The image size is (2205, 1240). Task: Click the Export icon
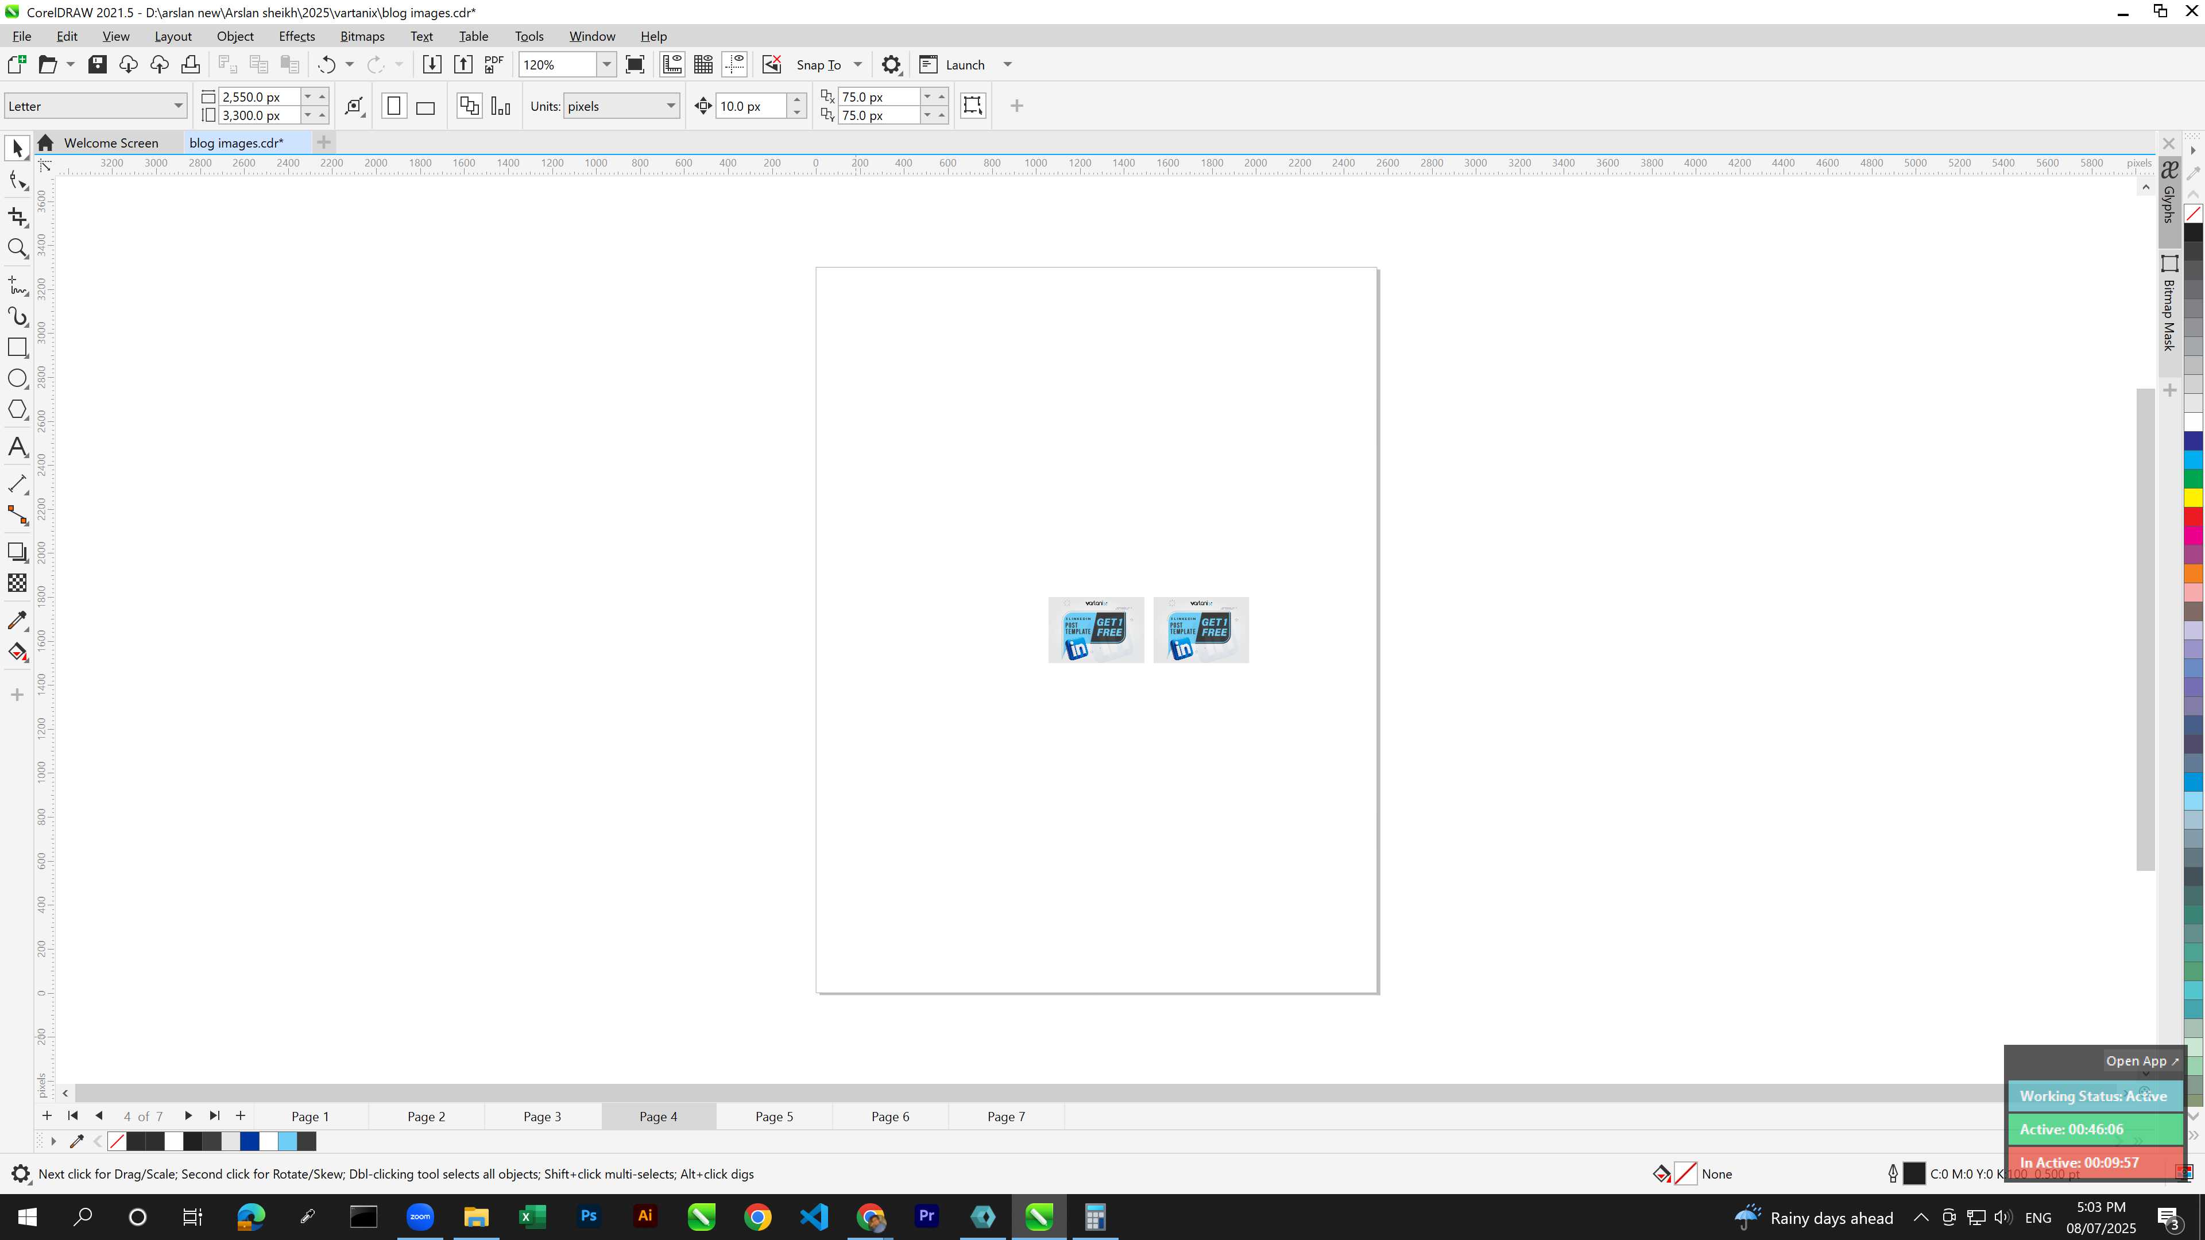[463, 64]
